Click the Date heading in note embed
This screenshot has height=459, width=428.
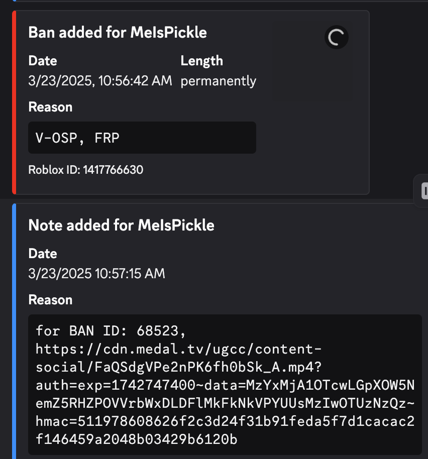coord(43,254)
